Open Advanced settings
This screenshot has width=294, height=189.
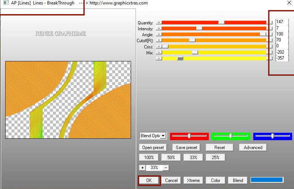(253, 148)
